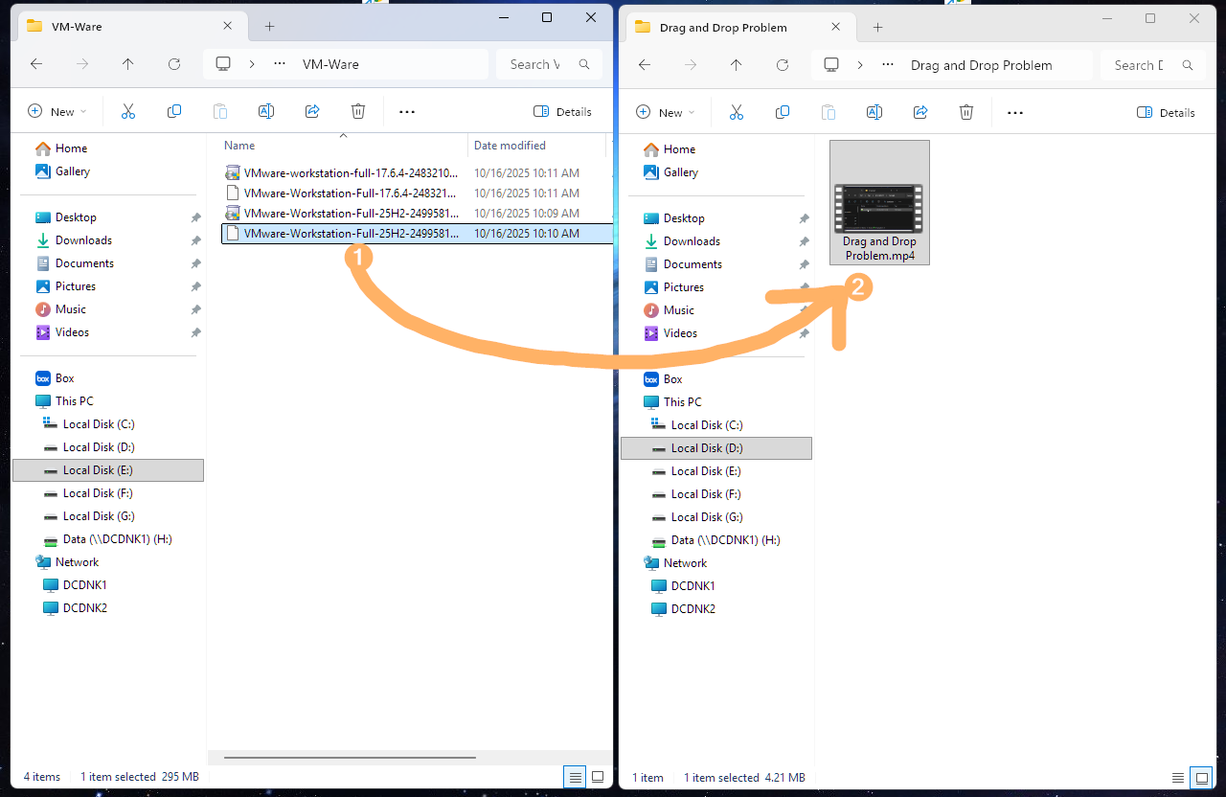1226x797 pixels.
Task: Go back in Drag and Drop Problem window
Action: coord(645,65)
